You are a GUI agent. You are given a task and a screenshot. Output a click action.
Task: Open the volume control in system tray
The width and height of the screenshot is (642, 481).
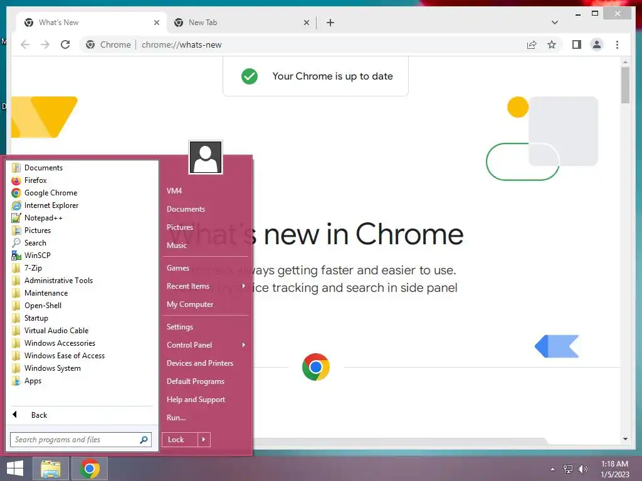tap(582, 469)
